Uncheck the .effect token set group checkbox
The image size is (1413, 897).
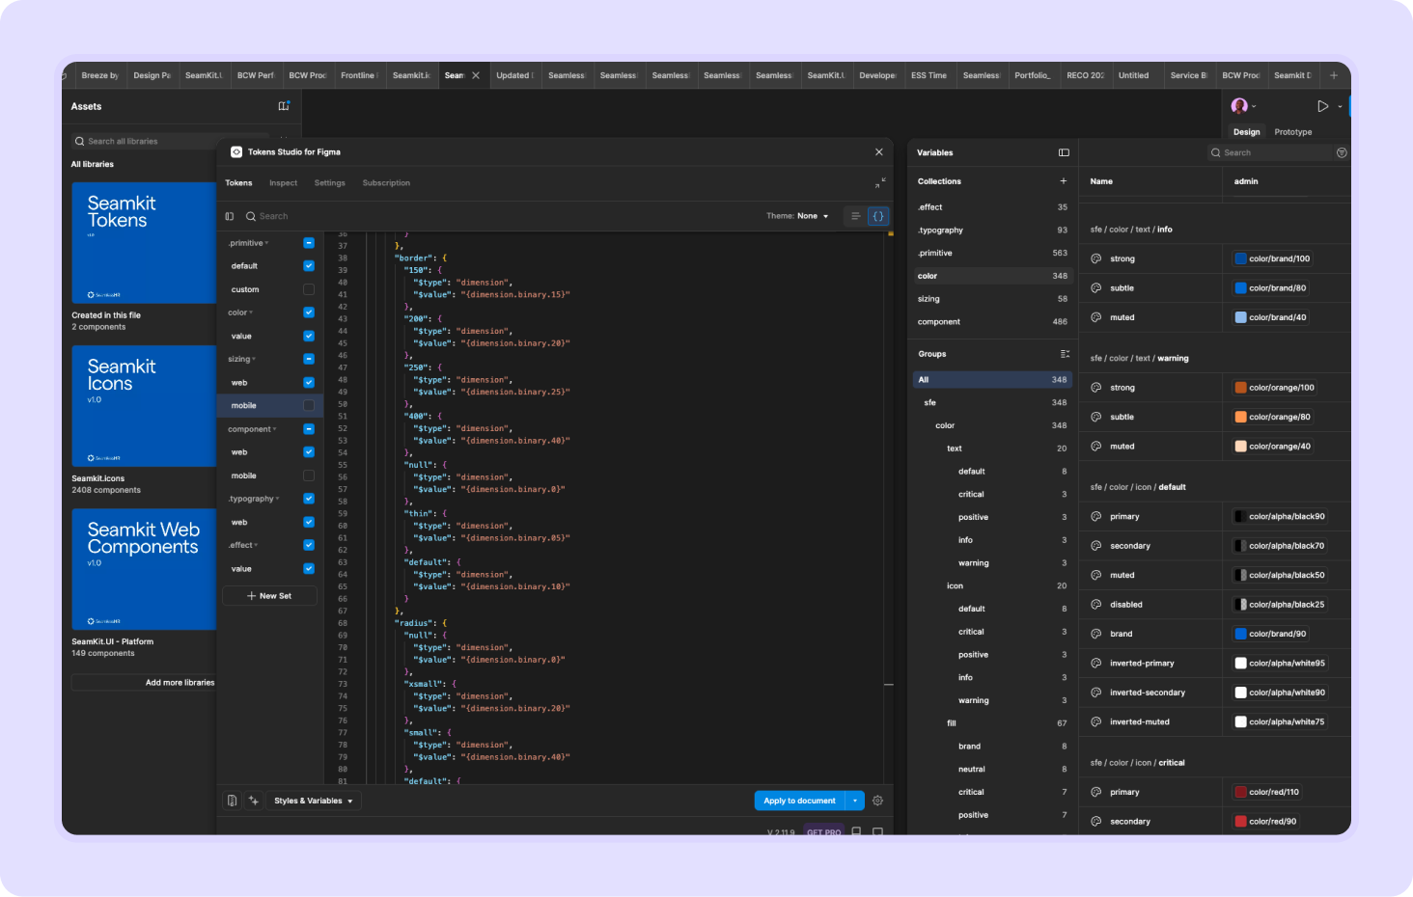[x=309, y=545]
